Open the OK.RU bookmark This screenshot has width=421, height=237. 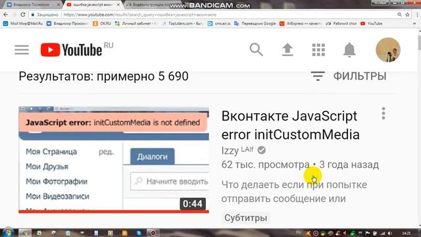pyautogui.click(x=102, y=24)
